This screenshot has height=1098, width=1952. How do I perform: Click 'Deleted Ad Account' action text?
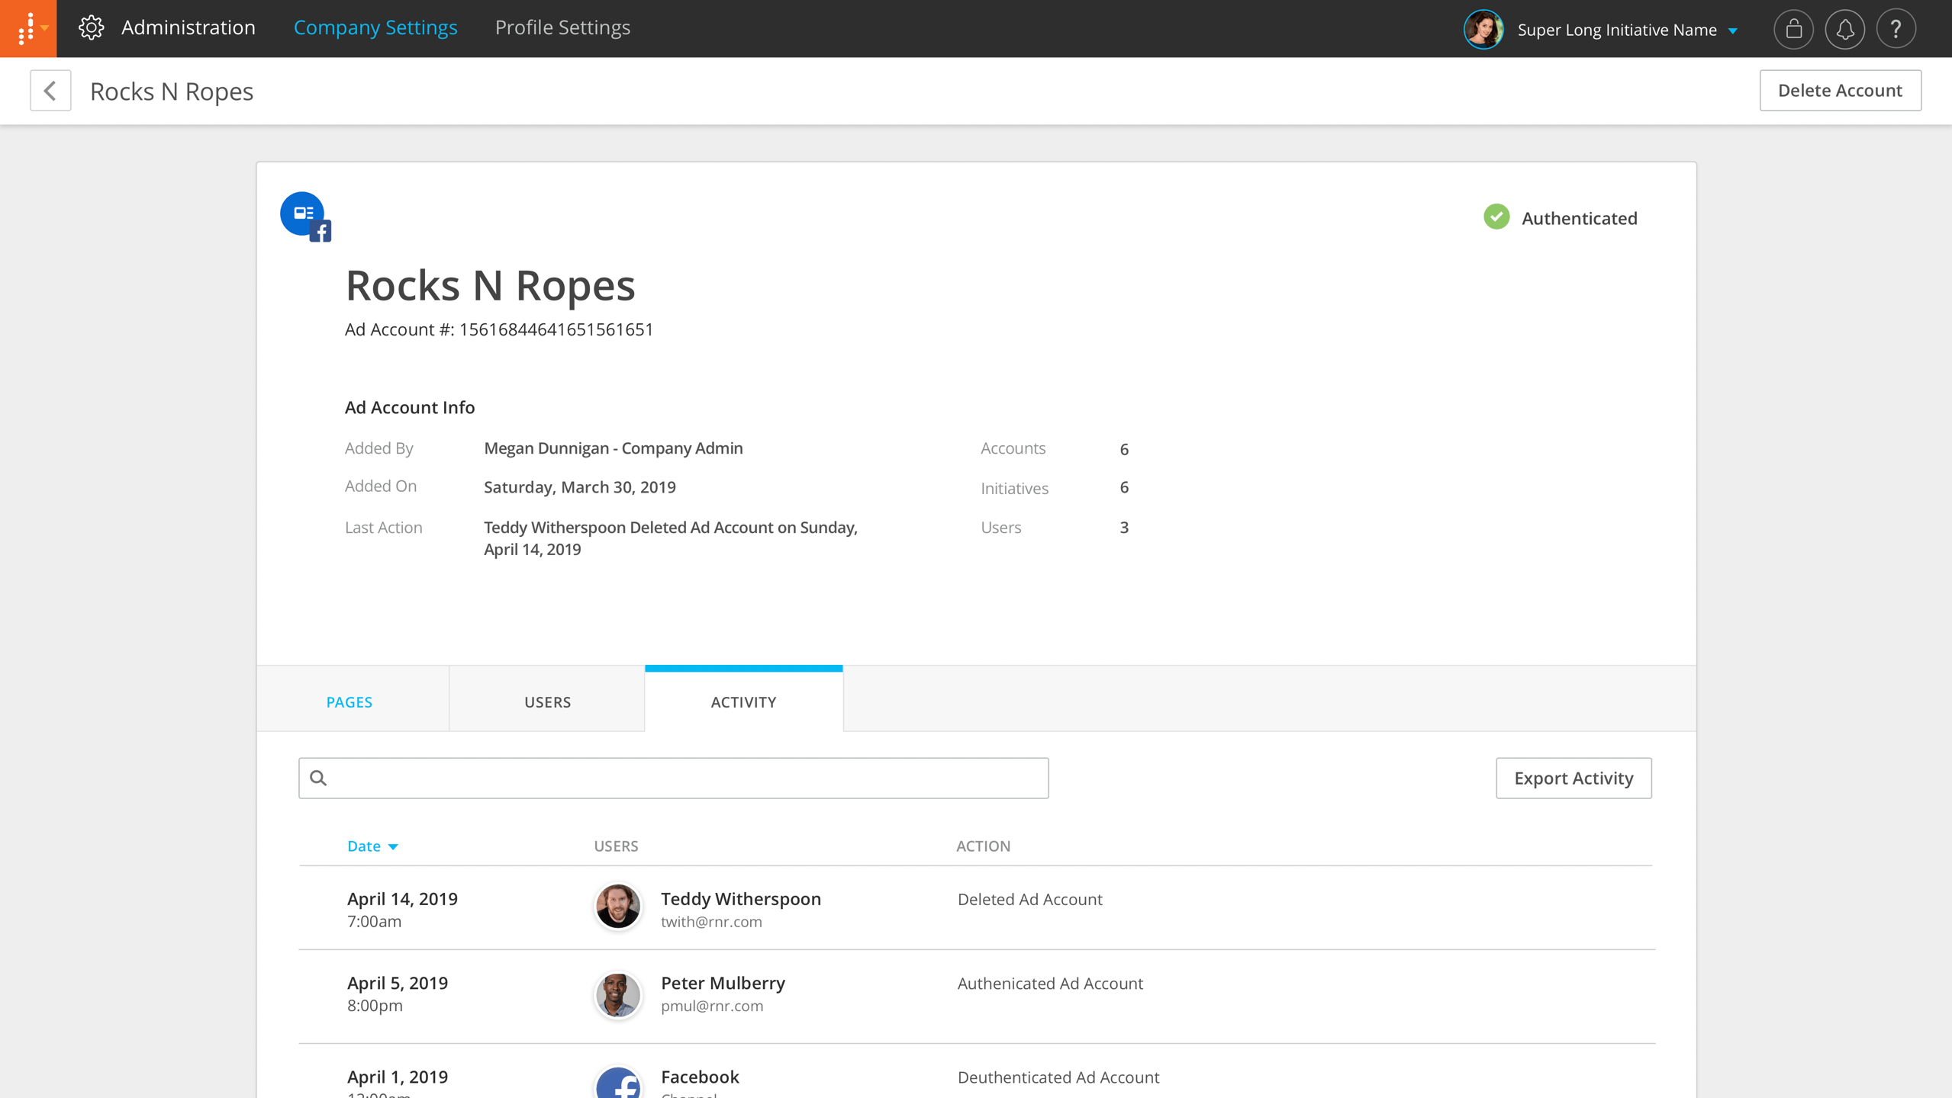1029,899
